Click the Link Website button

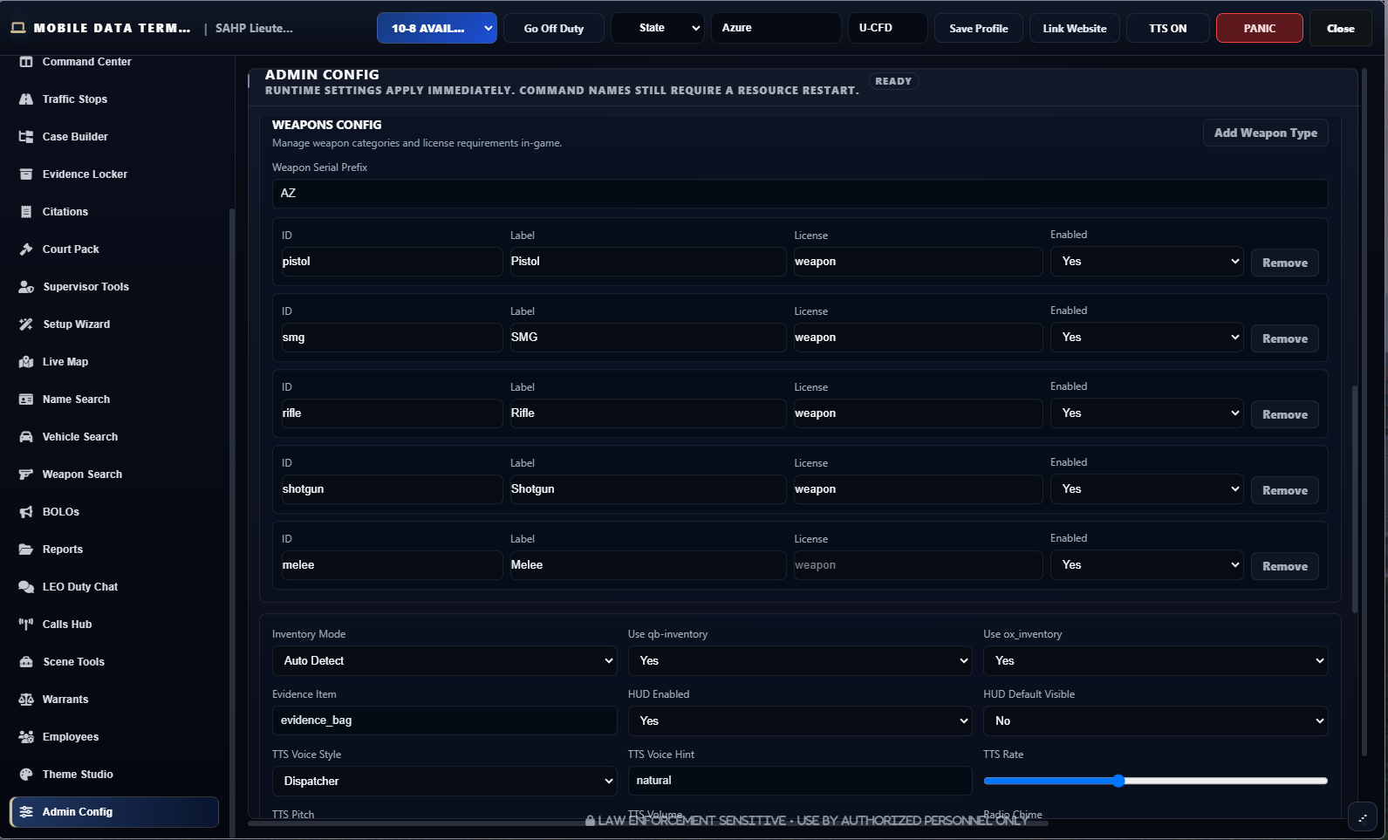click(x=1075, y=28)
